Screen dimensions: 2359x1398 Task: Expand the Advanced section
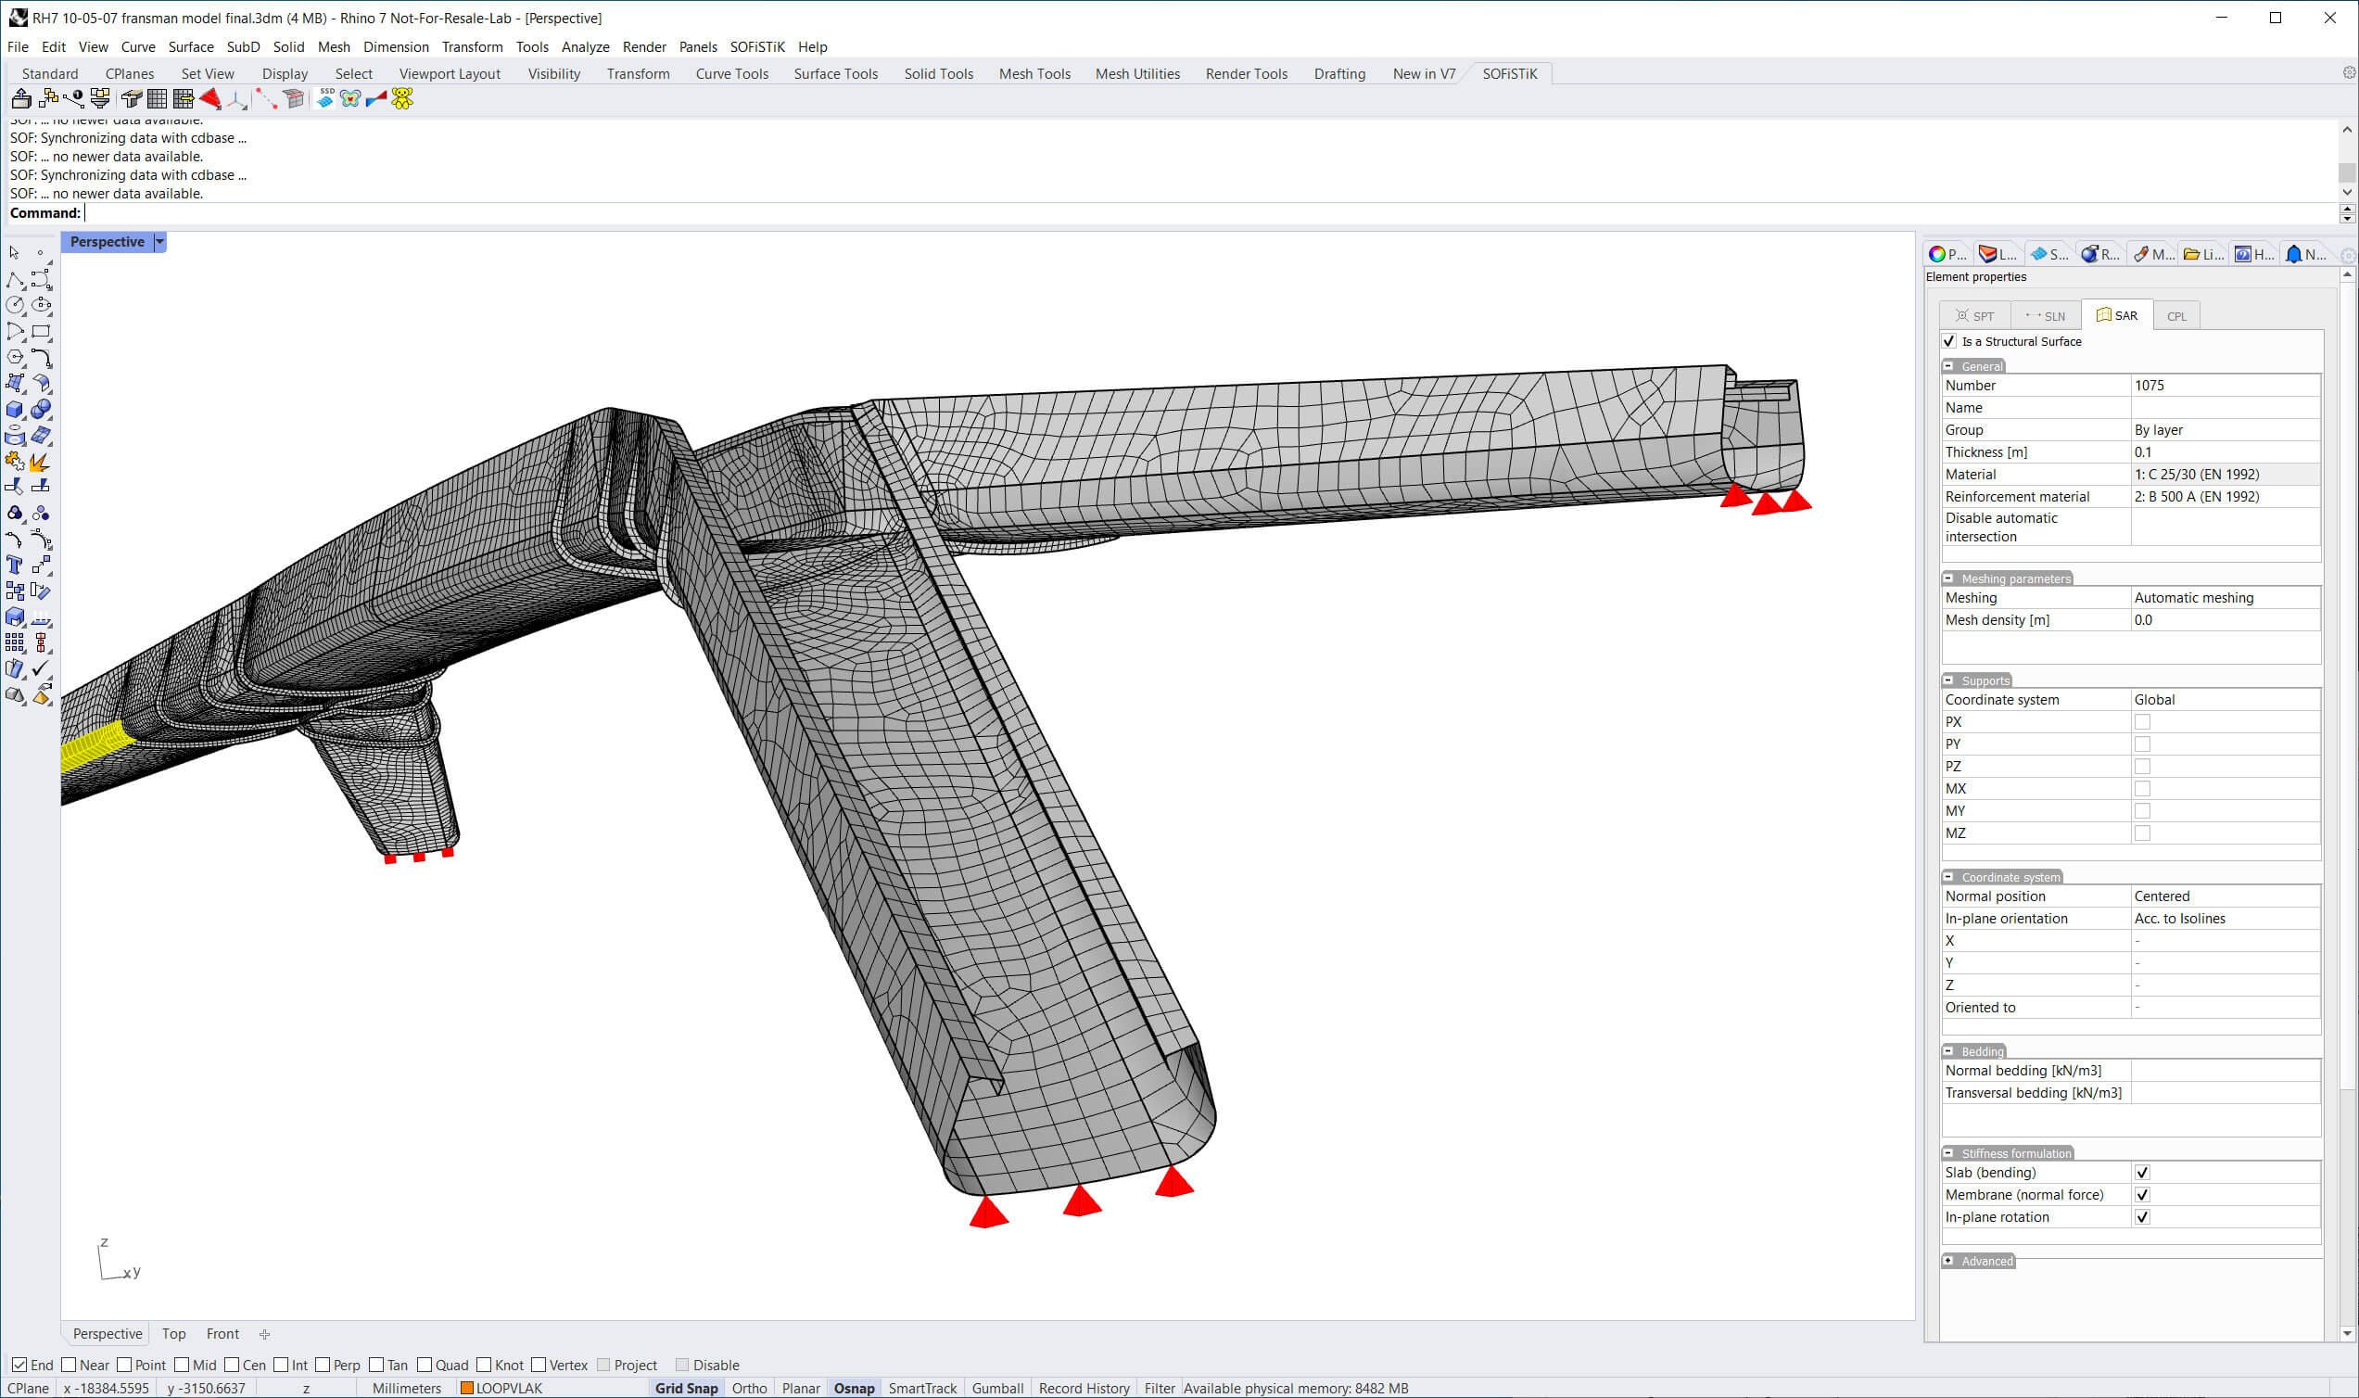point(1948,1261)
